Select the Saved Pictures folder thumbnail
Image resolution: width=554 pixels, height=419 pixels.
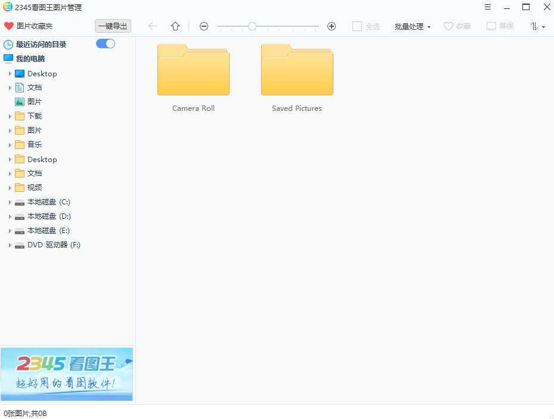pos(297,70)
